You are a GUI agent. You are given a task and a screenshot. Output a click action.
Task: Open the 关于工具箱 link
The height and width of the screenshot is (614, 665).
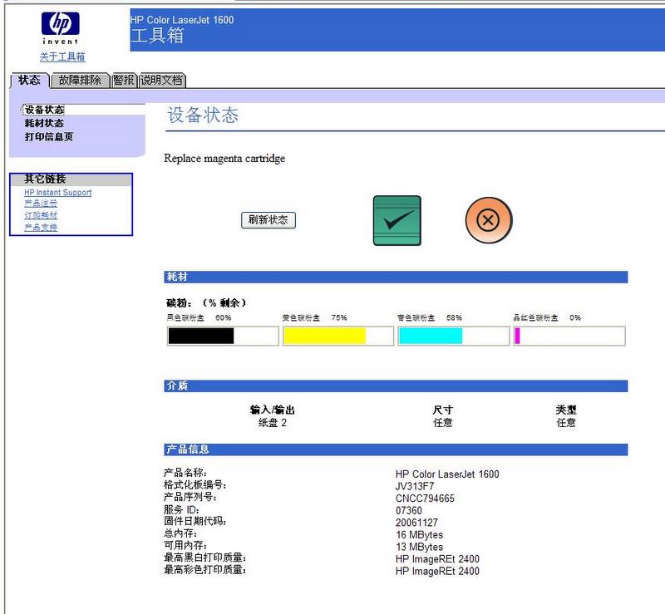coord(62,56)
